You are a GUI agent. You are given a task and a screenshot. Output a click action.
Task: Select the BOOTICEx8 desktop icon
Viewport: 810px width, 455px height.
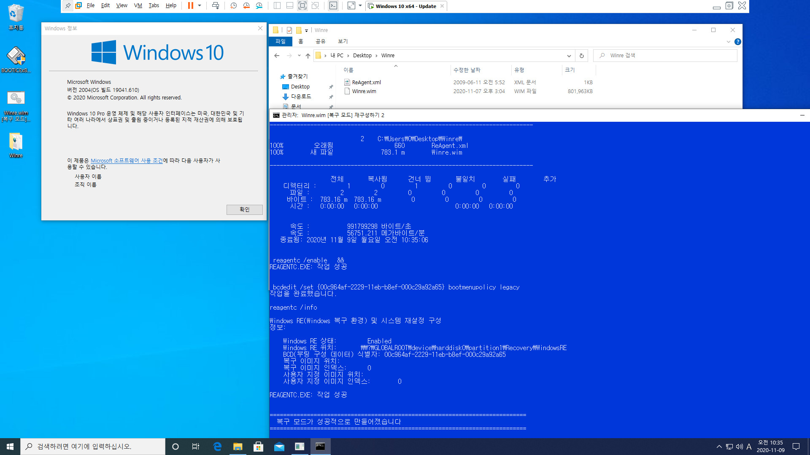[x=16, y=60]
